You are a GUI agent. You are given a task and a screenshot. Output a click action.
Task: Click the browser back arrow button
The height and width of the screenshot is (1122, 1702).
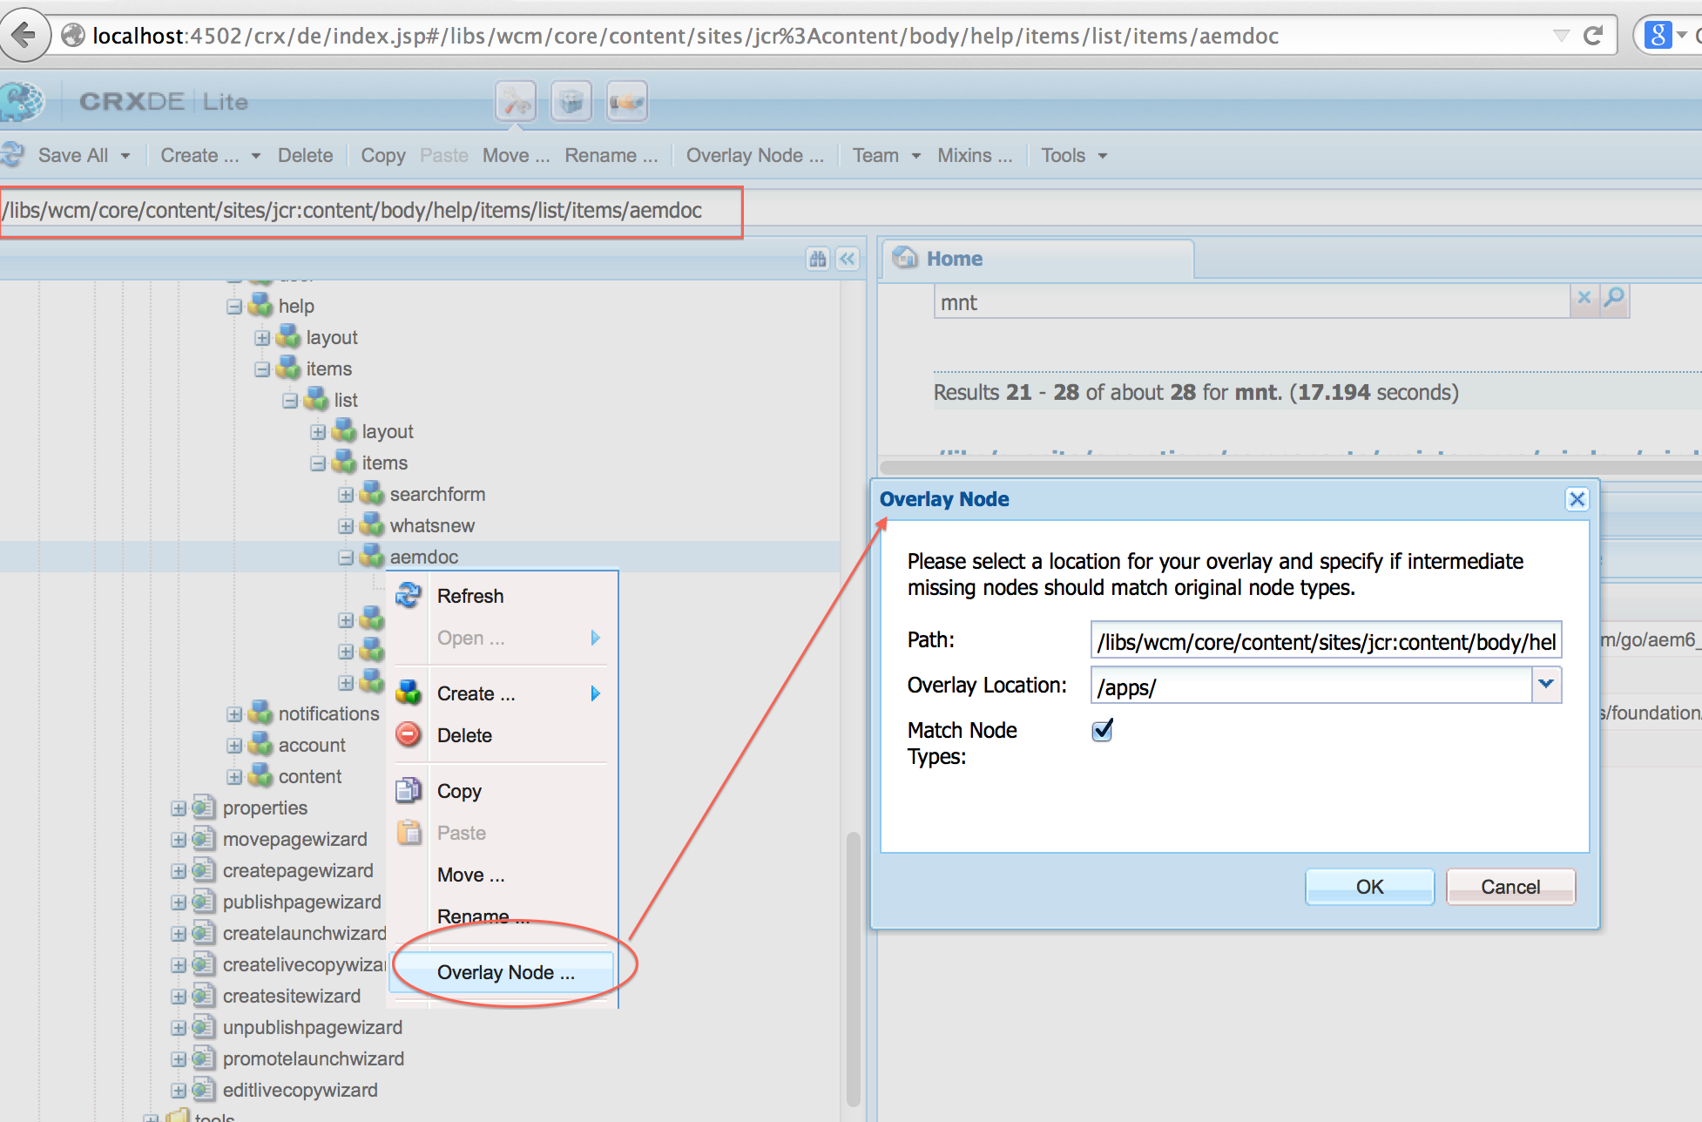(24, 36)
